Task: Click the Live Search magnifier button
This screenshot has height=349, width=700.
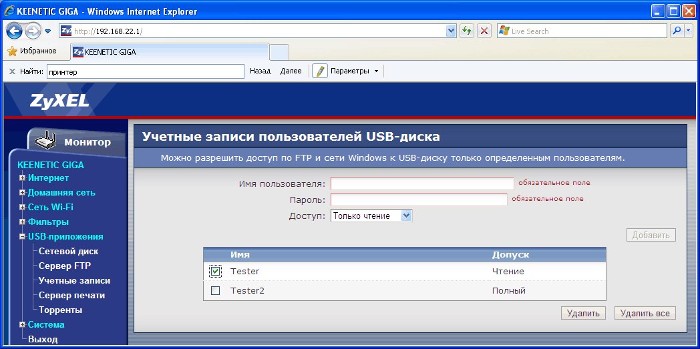Action: pyautogui.click(x=677, y=31)
